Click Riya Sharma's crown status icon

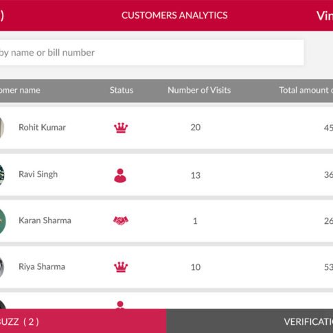121,267
